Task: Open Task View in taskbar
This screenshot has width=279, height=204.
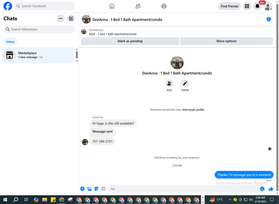Action: 26,200
